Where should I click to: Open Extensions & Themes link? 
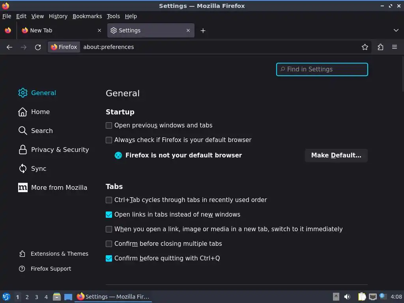54,254
